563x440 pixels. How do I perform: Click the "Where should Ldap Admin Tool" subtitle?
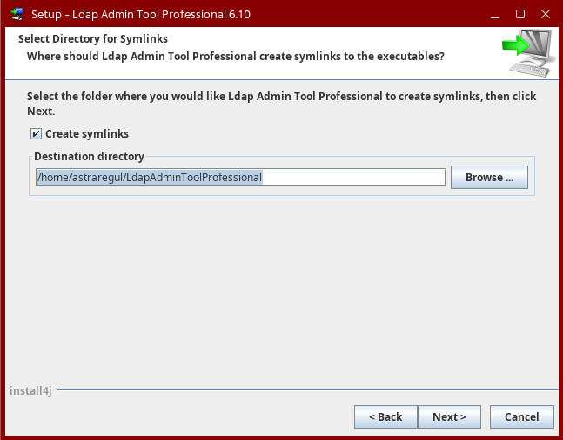point(235,56)
